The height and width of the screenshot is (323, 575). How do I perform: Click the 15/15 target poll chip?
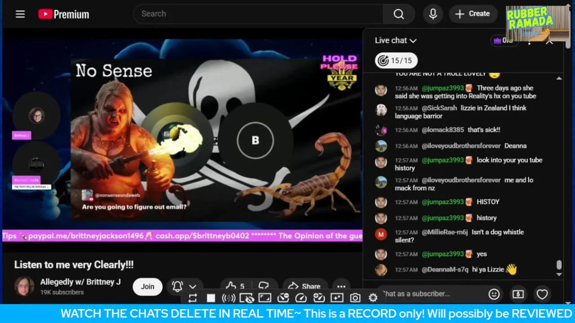(x=397, y=61)
